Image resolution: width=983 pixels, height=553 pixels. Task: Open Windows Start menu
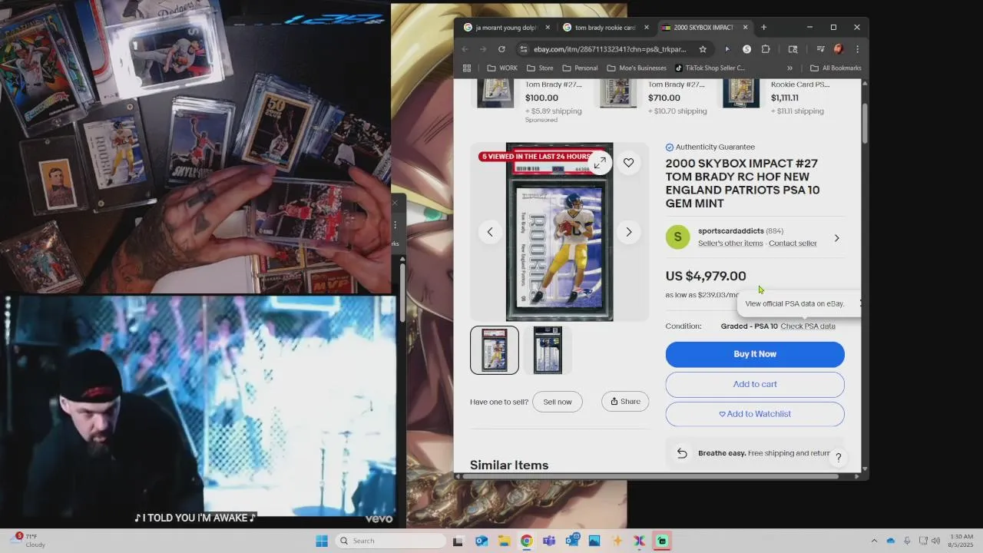tap(322, 541)
